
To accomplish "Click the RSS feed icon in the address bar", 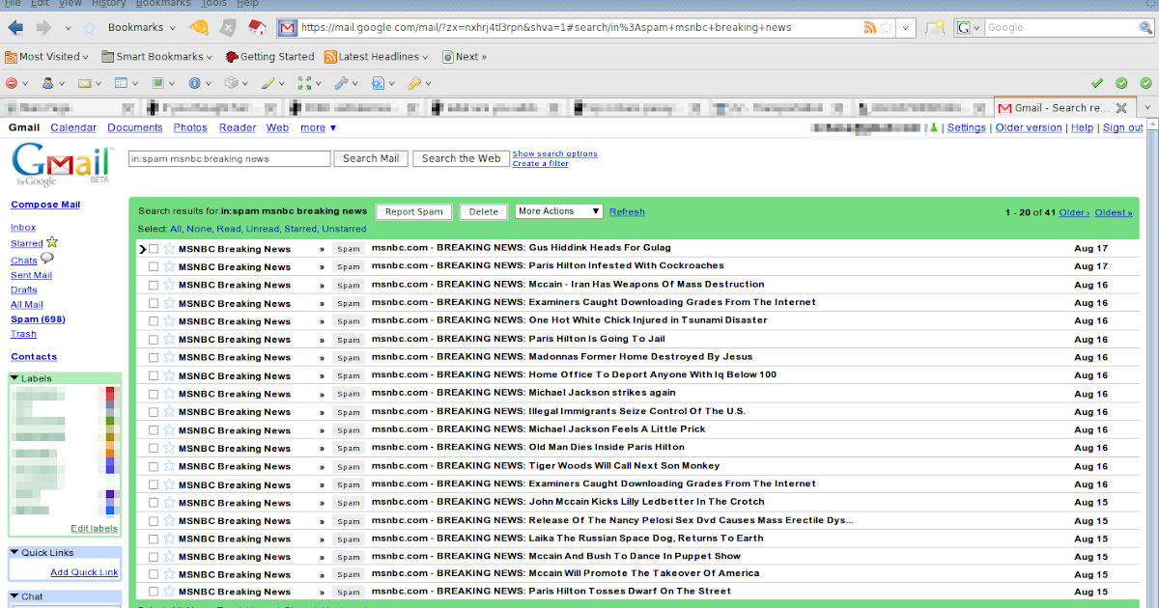I will coord(869,27).
